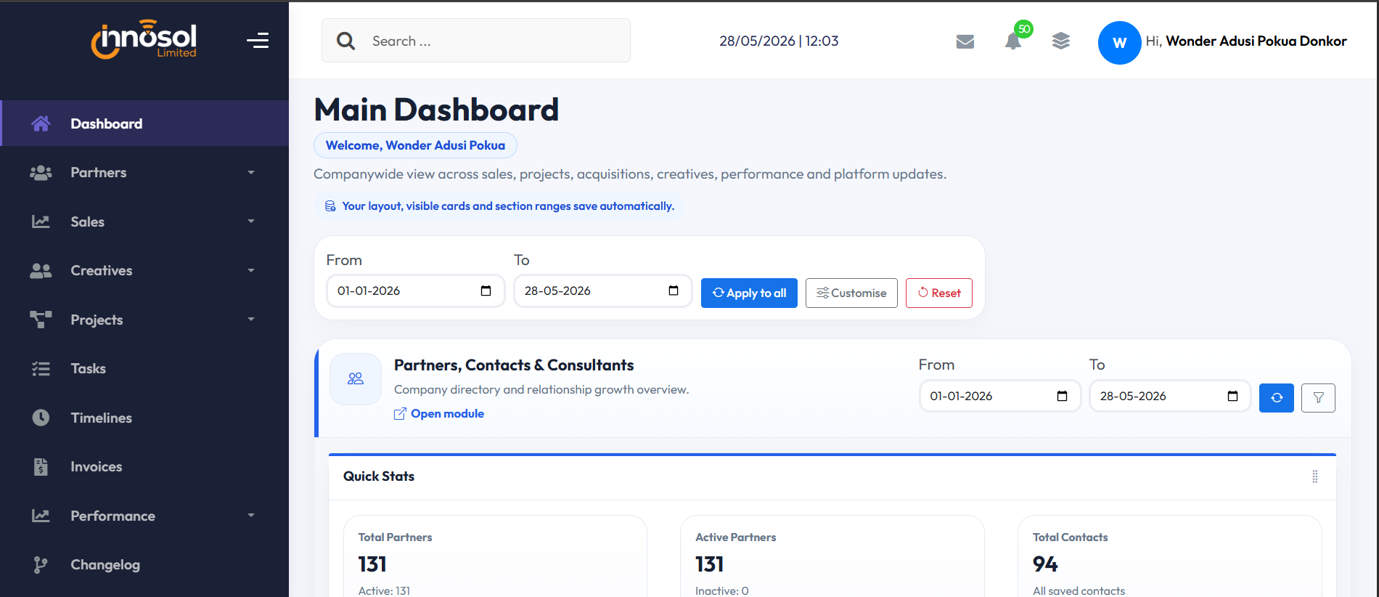Screen dimensions: 1379x597
Task: Click the Partners, Contacts & Consultants section icon
Action: coord(356,379)
